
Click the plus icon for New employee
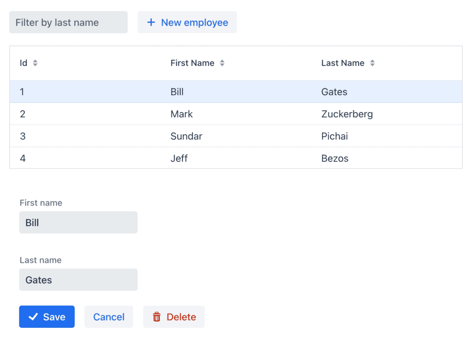point(151,23)
